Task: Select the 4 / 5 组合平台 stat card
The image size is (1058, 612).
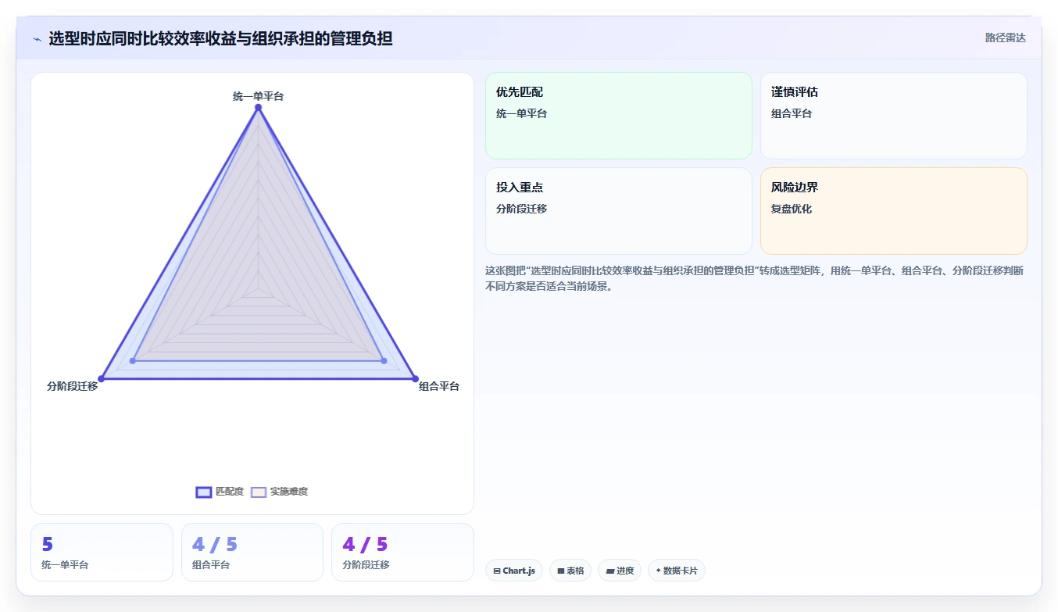Action: point(252,552)
